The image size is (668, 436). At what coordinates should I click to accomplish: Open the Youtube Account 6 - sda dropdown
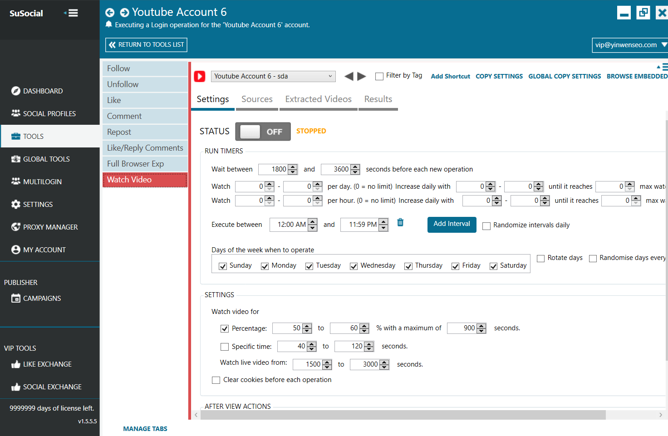pyautogui.click(x=273, y=76)
